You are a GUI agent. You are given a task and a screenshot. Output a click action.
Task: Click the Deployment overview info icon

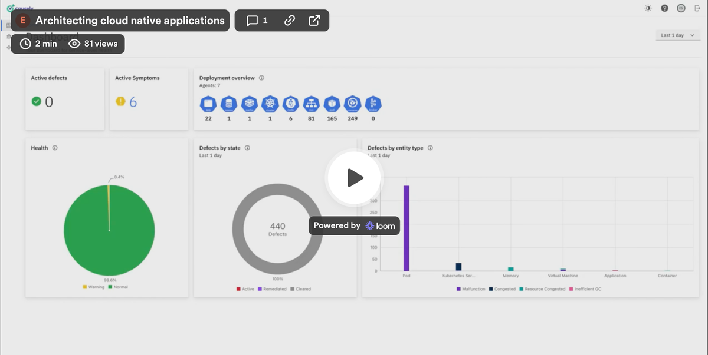pyautogui.click(x=261, y=78)
